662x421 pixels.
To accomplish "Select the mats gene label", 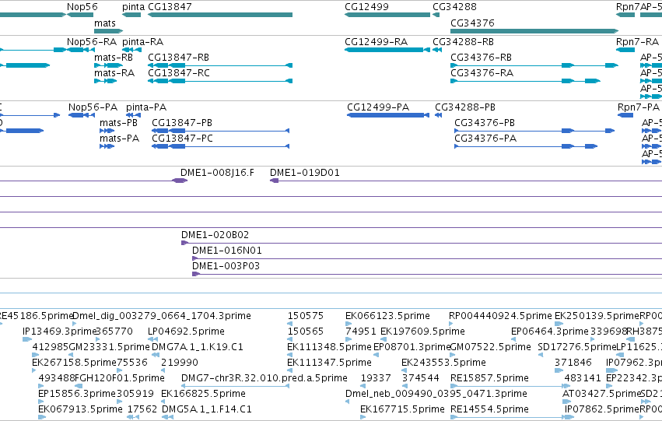I will 105,23.
